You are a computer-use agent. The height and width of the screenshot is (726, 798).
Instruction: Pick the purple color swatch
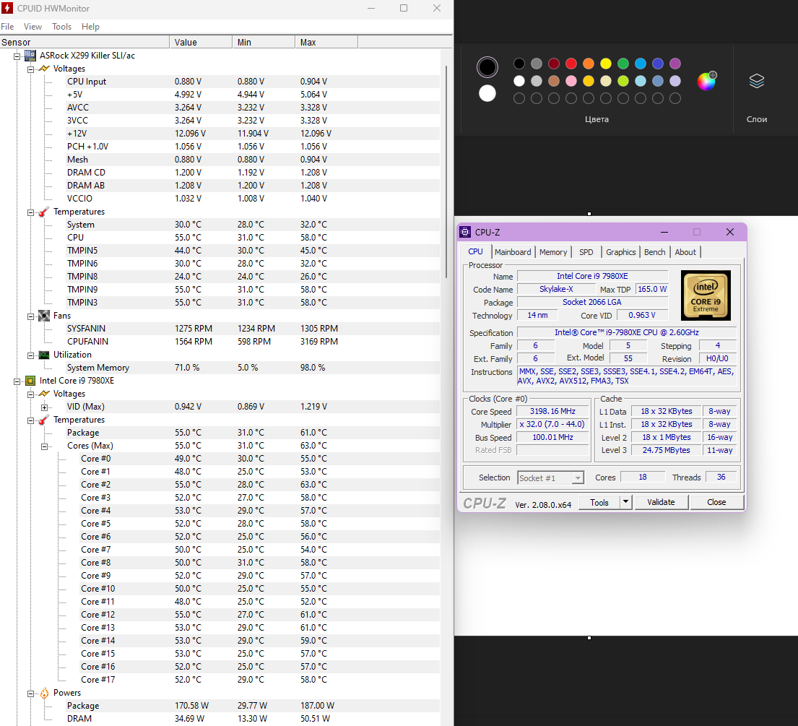click(x=675, y=64)
